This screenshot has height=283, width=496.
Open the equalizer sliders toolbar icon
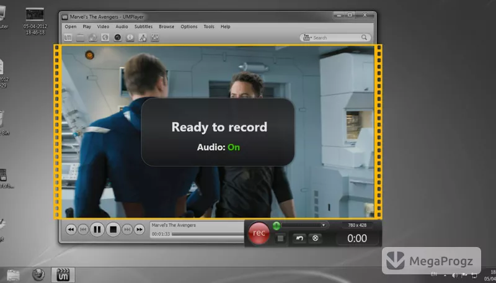pyautogui.click(x=155, y=38)
